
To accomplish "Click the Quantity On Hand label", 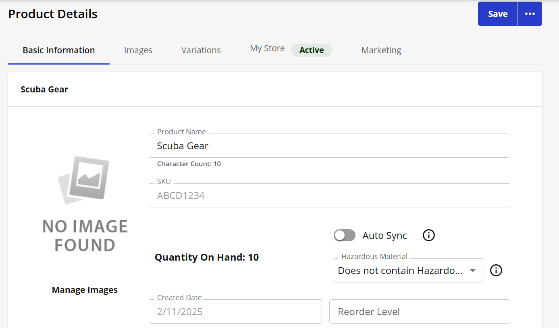I will click(207, 257).
